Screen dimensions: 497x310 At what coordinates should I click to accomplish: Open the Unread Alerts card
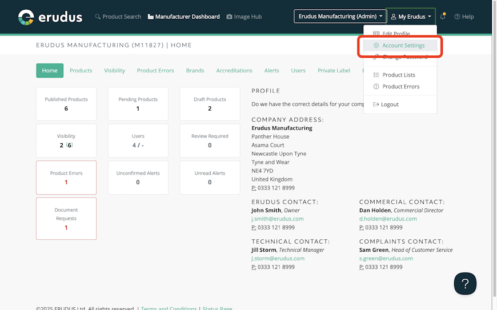[210, 178]
